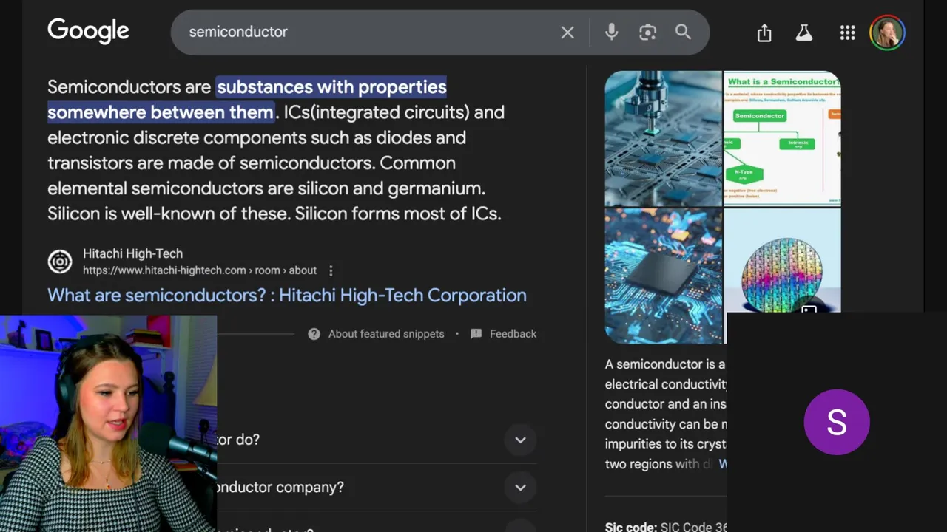
Task: Click the Google logo
Action: tap(88, 32)
